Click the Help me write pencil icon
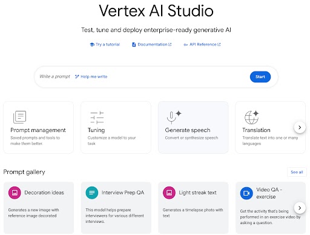310x235 pixels. (x=77, y=76)
